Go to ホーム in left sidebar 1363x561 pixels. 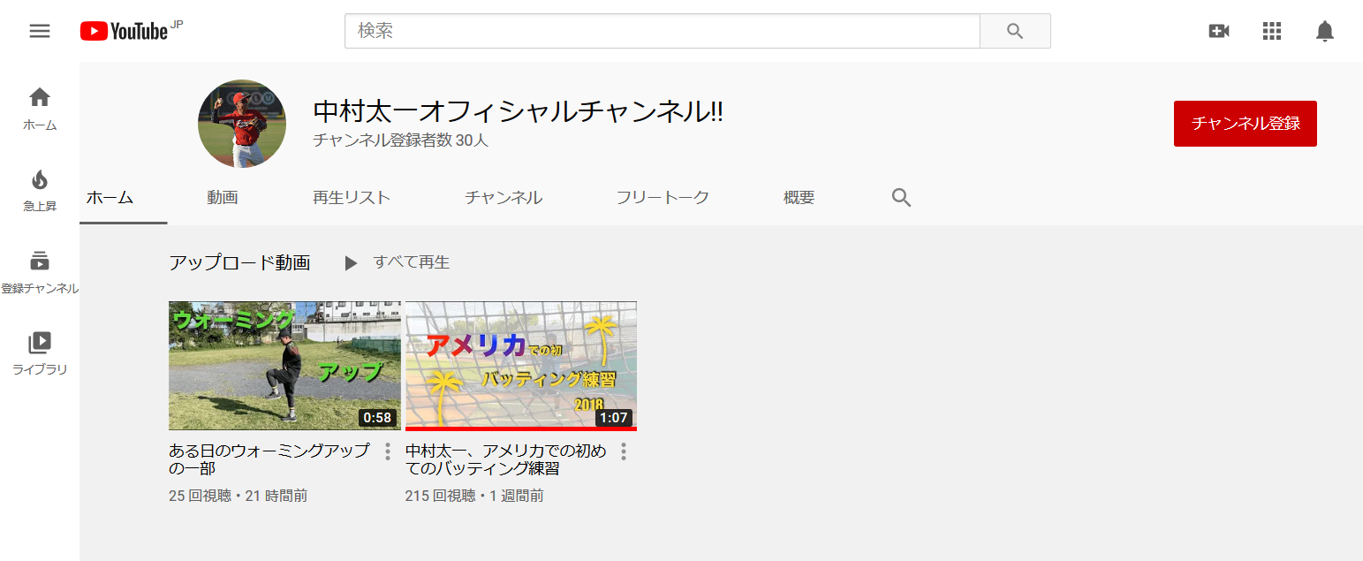(x=40, y=109)
